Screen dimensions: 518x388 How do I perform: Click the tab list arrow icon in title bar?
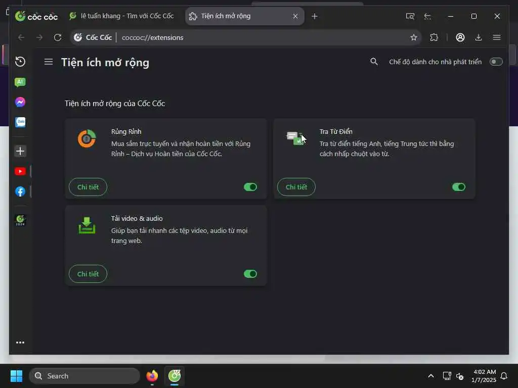pyautogui.click(x=428, y=16)
